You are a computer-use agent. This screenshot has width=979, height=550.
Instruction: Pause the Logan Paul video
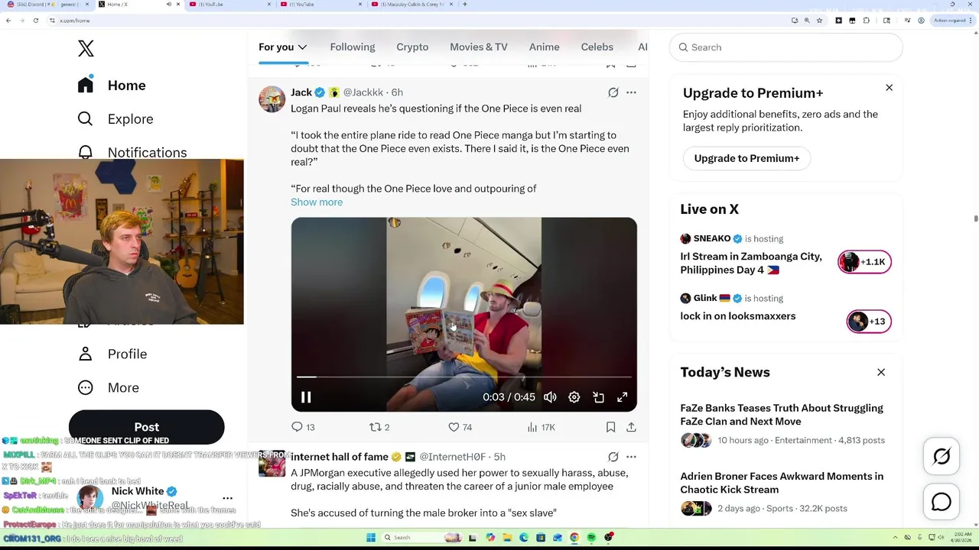click(305, 397)
